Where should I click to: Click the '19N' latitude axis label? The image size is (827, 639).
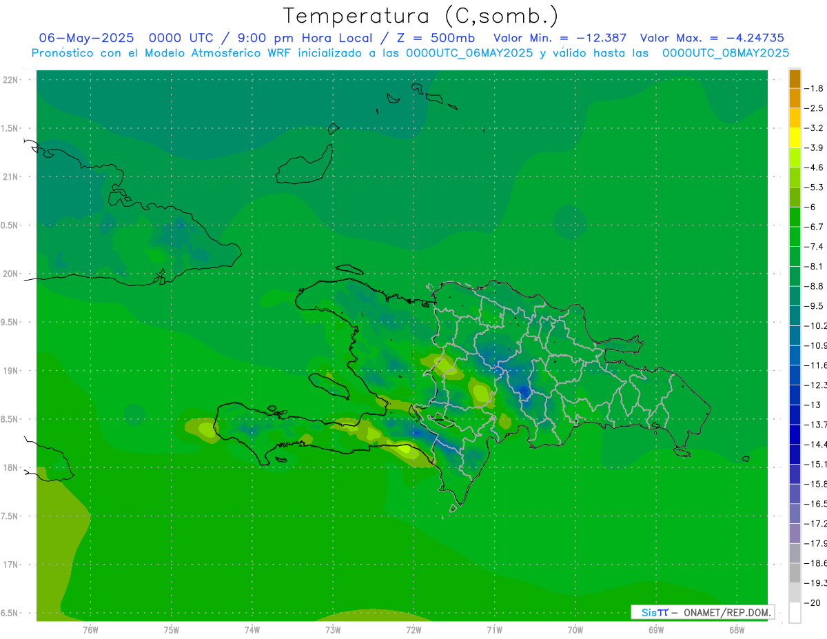11,371
